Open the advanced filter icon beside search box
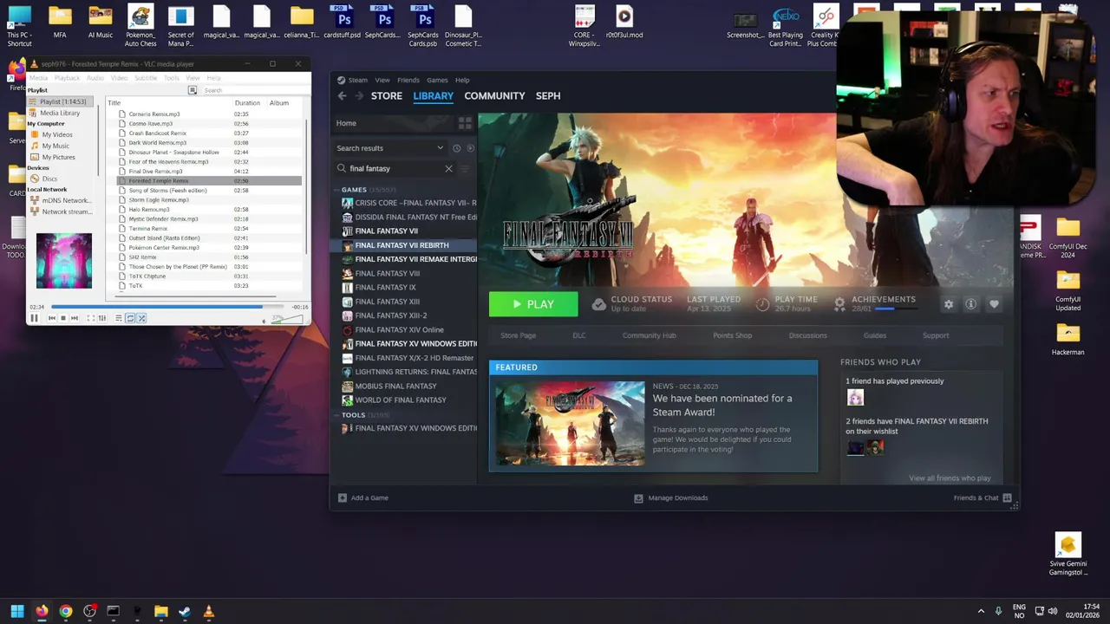1110x624 pixels. pos(466,169)
